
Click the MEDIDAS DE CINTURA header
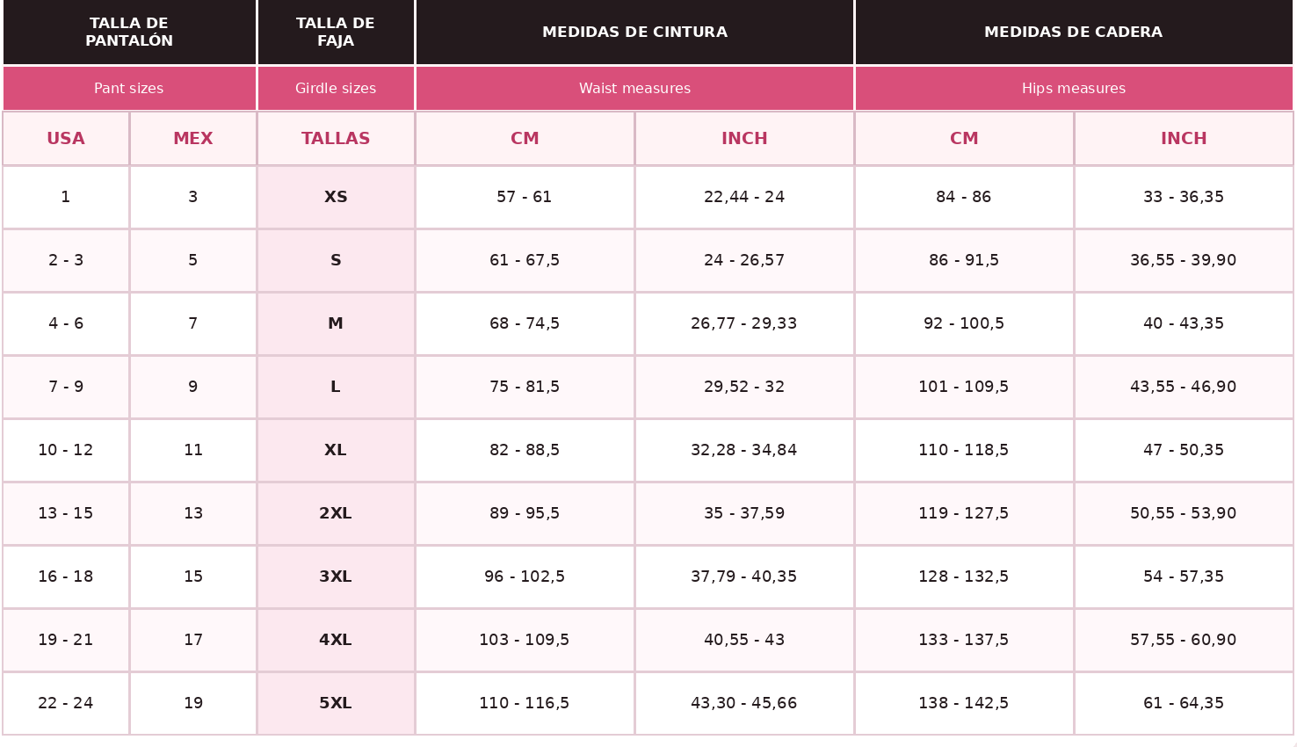click(x=634, y=33)
